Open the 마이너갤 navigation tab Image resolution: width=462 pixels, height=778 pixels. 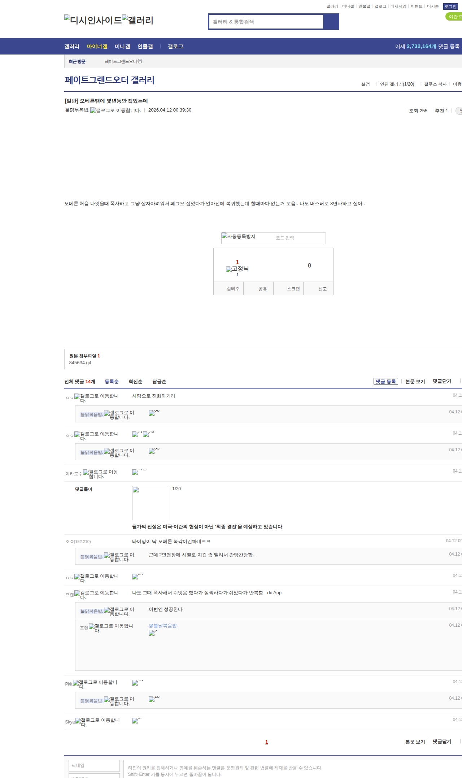pyautogui.click(x=97, y=46)
